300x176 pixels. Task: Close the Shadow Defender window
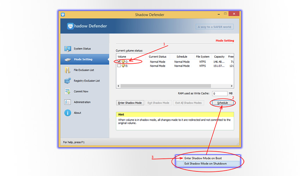(234, 14)
